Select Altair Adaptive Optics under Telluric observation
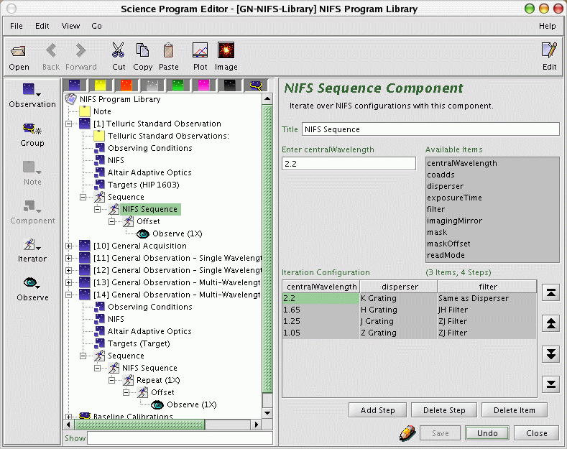 point(149,172)
